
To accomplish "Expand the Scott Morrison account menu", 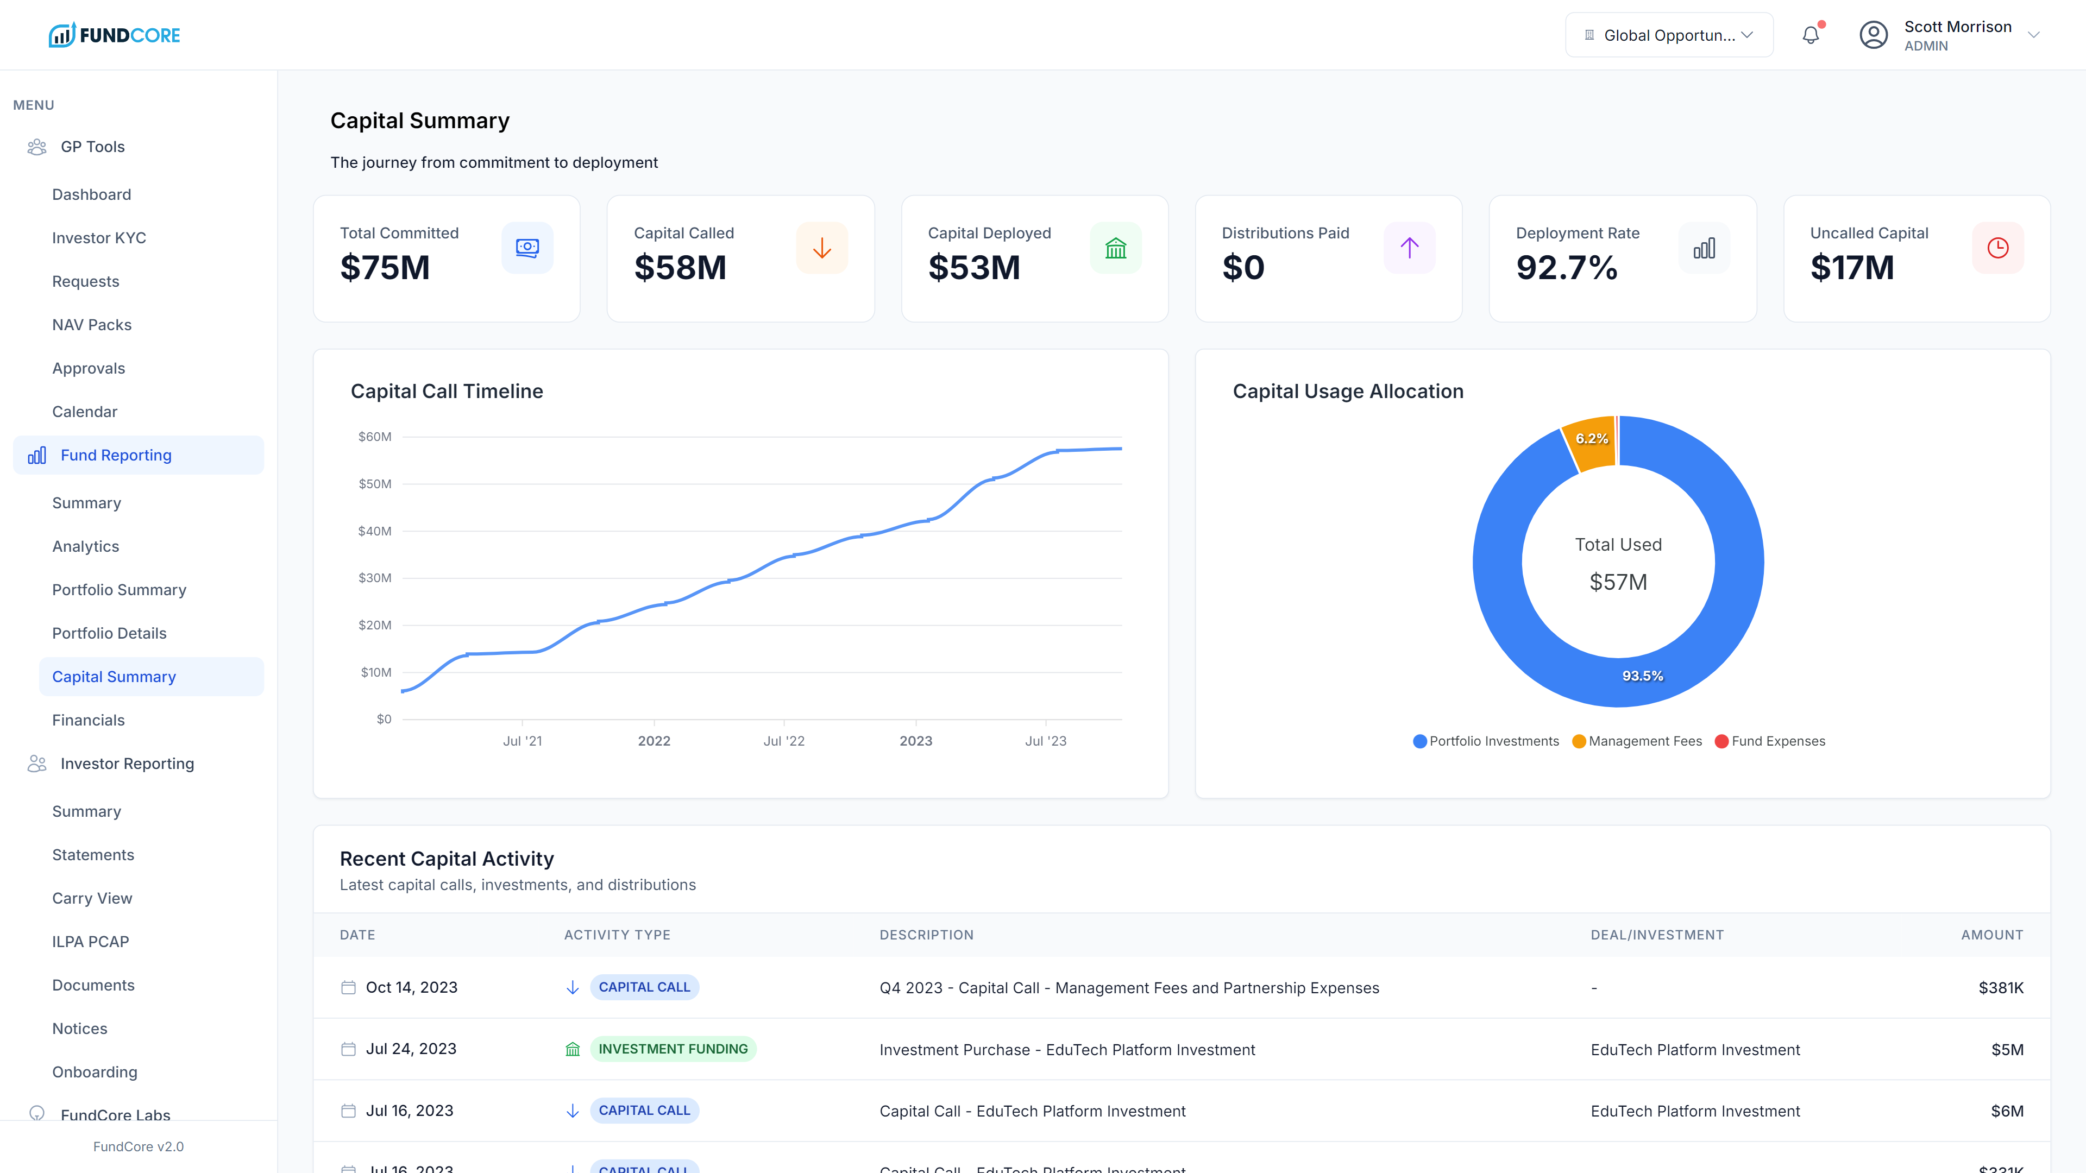I will point(2033,35).
